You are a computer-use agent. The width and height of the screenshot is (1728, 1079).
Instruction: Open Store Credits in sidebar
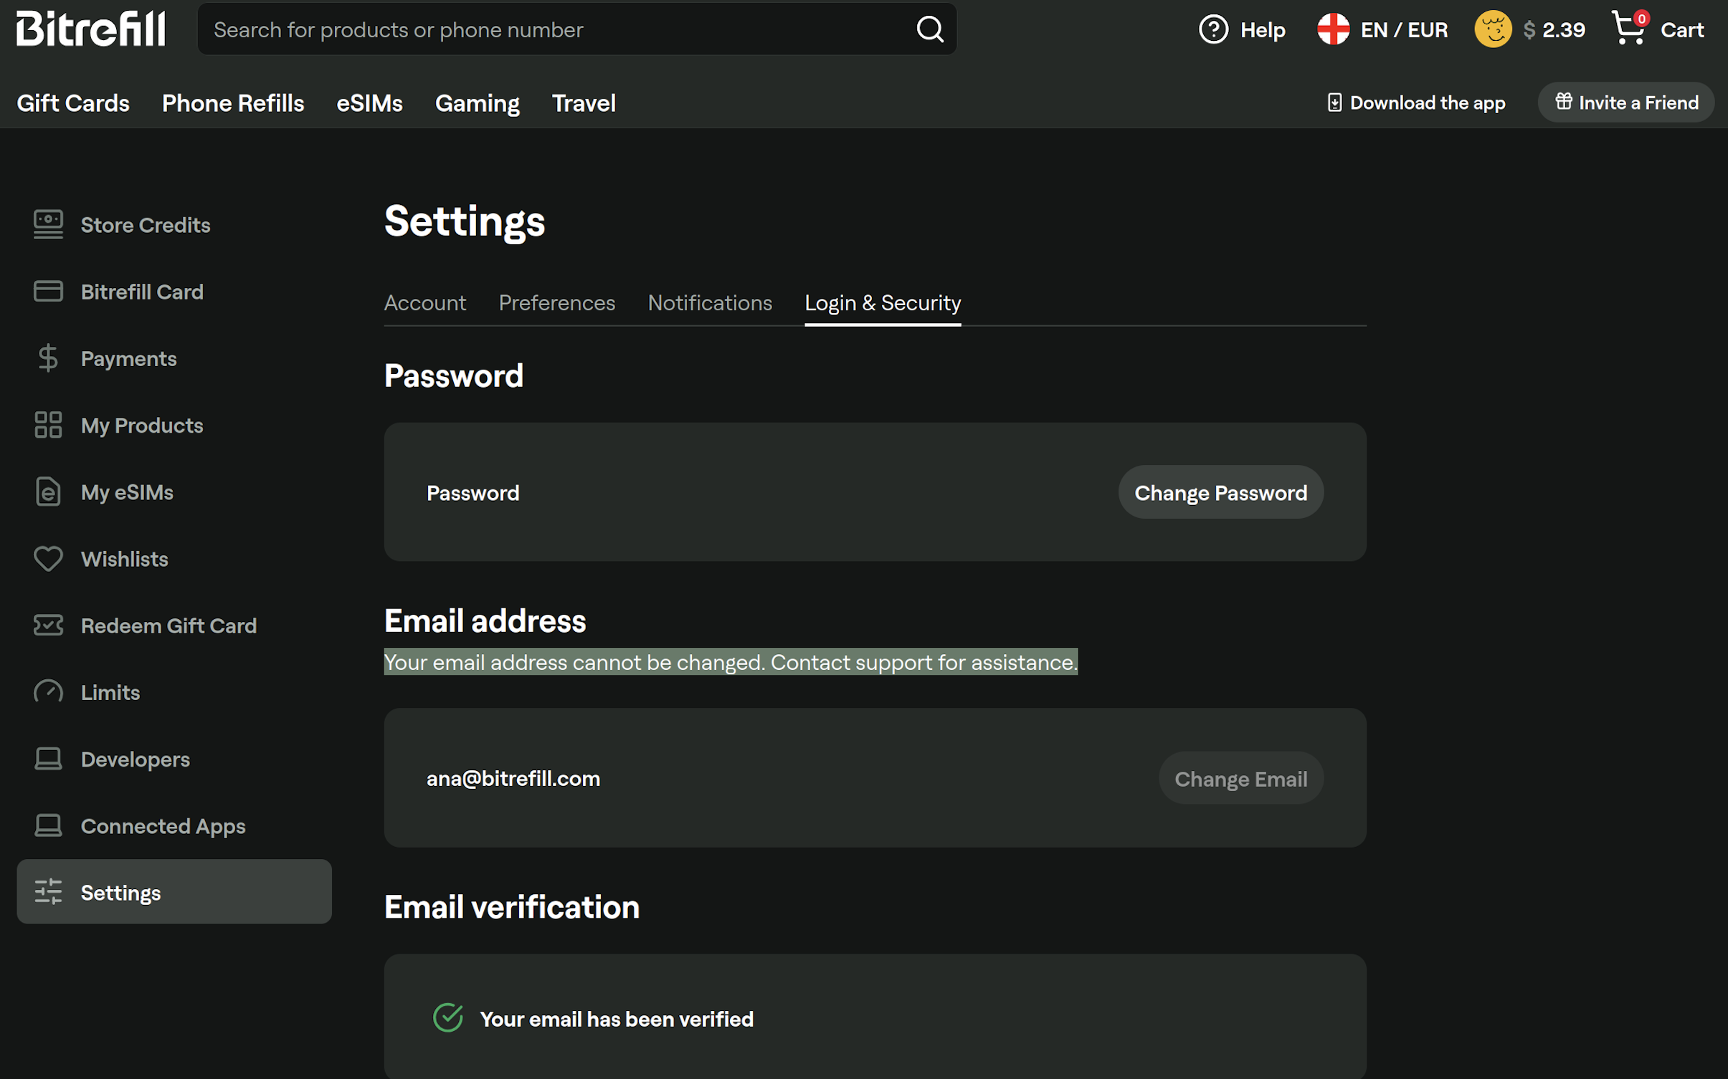pyautogui.click(x=145, y=225)
